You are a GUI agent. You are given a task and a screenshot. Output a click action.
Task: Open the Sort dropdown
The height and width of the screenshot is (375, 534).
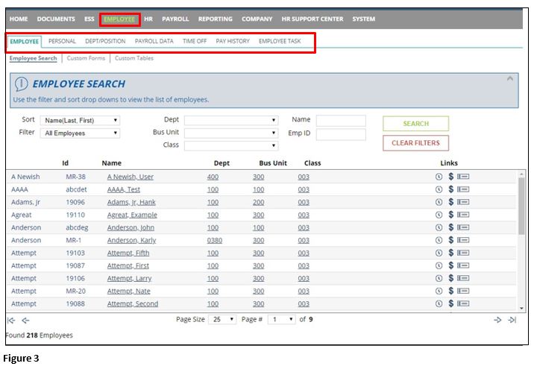point(80,121)
